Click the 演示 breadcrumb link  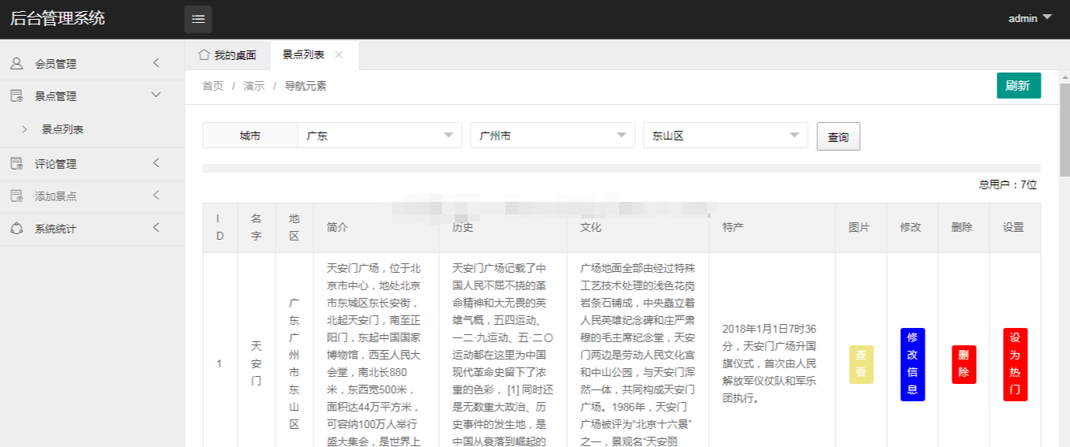tap(254, 86)
